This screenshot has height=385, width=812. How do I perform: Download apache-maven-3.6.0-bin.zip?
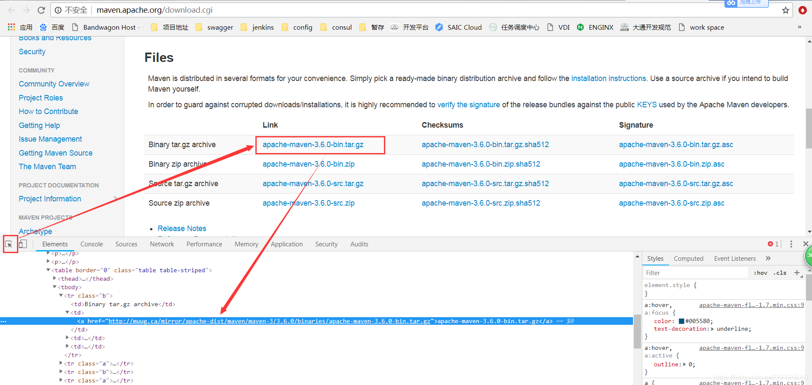(308, 164)
